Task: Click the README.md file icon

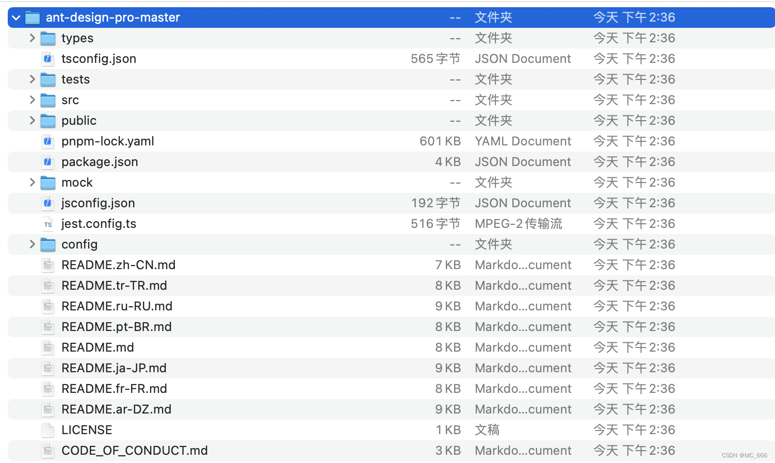Action: [48, 348]
